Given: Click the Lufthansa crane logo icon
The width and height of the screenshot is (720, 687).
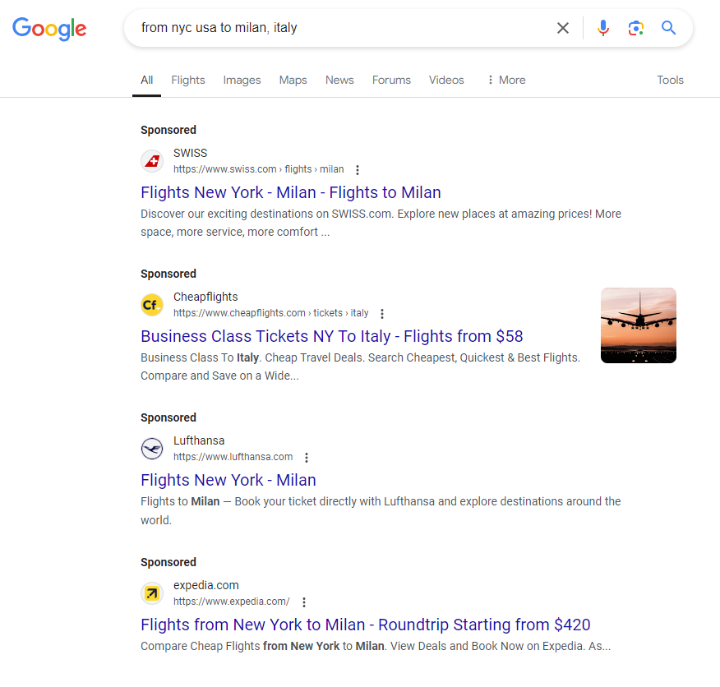Looking at the screenshot, I should pos(152,449).
